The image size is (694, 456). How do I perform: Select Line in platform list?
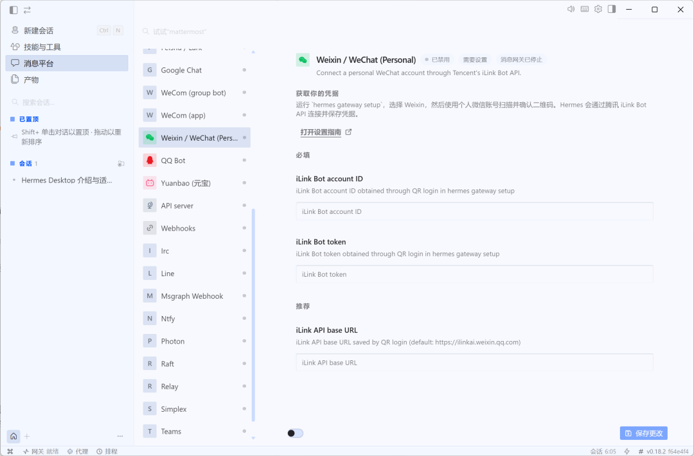[194, 274]
